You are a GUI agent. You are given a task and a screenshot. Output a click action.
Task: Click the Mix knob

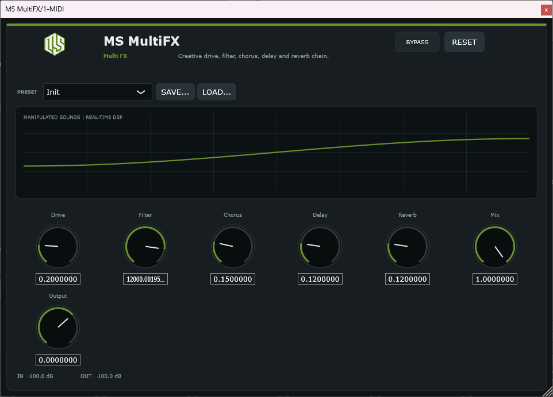coord(495,246)
